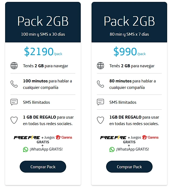Click Garena logo in the $990 pack
The width and height of the screenshot is (172, 188).
[x=150, y=137]
